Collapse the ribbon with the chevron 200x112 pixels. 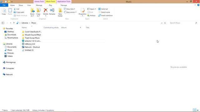coord(195,5)
